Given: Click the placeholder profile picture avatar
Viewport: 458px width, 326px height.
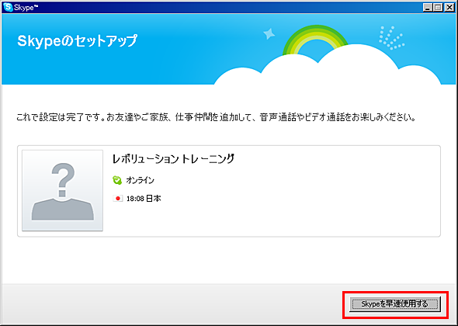Looking at the screenshot, I should (x=63, y=190).
